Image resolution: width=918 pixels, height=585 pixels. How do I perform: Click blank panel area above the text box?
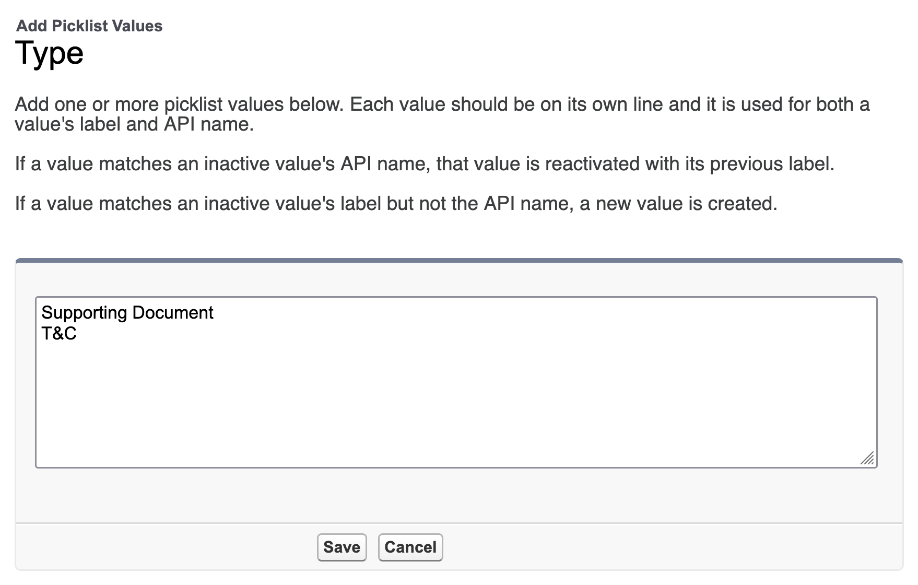click(459, 279)
